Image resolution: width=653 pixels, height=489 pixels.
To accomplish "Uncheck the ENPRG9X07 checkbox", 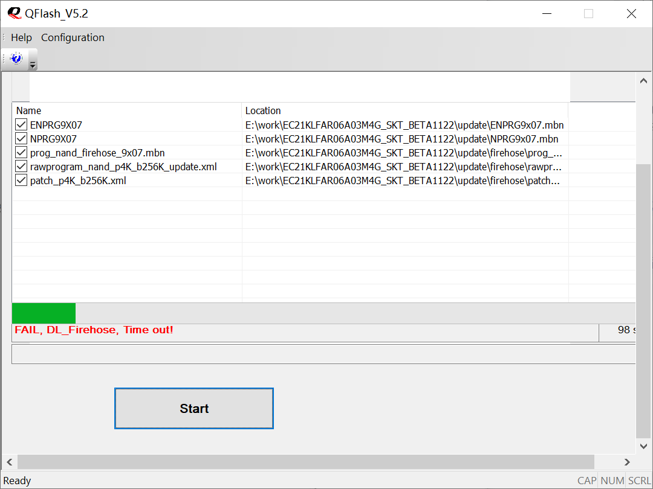I will click(x=21, y=124).
